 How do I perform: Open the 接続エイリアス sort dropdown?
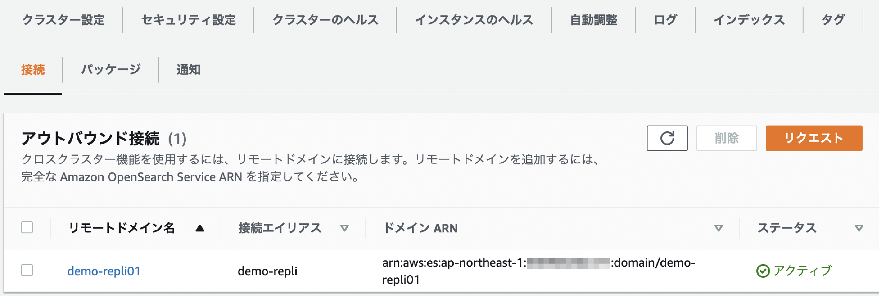pyautogui.click(x=345, y=228)
